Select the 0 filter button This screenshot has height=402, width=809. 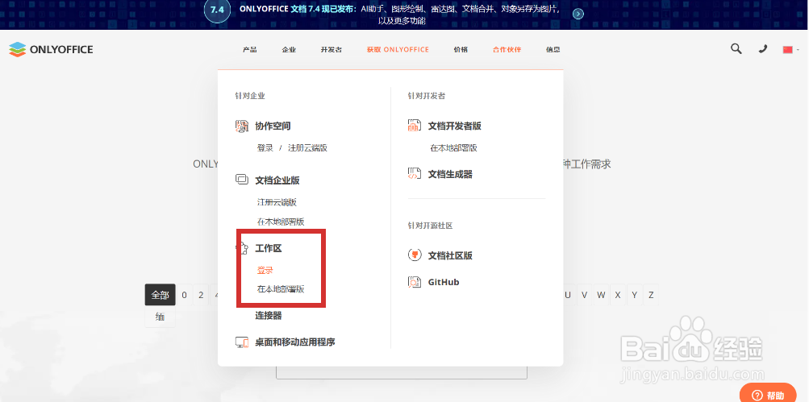184,295
